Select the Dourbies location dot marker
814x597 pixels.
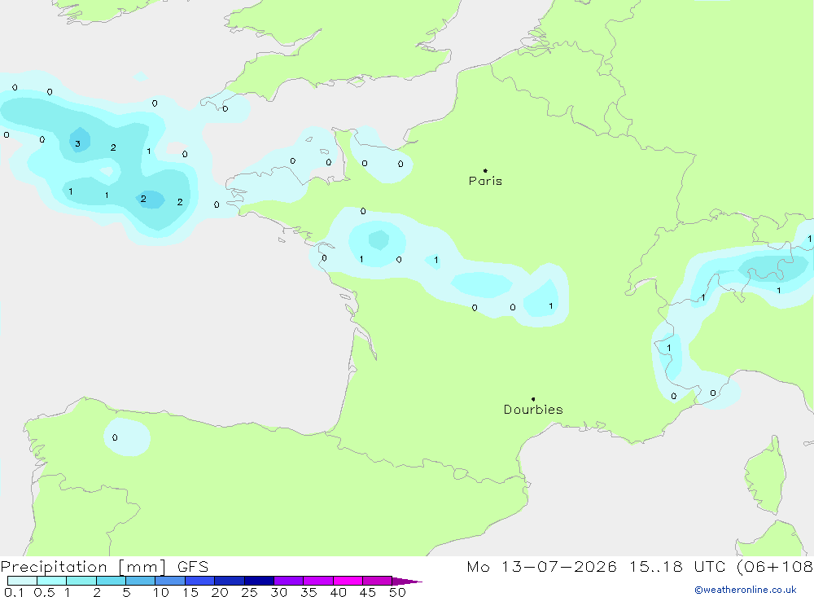pos(533,399)
